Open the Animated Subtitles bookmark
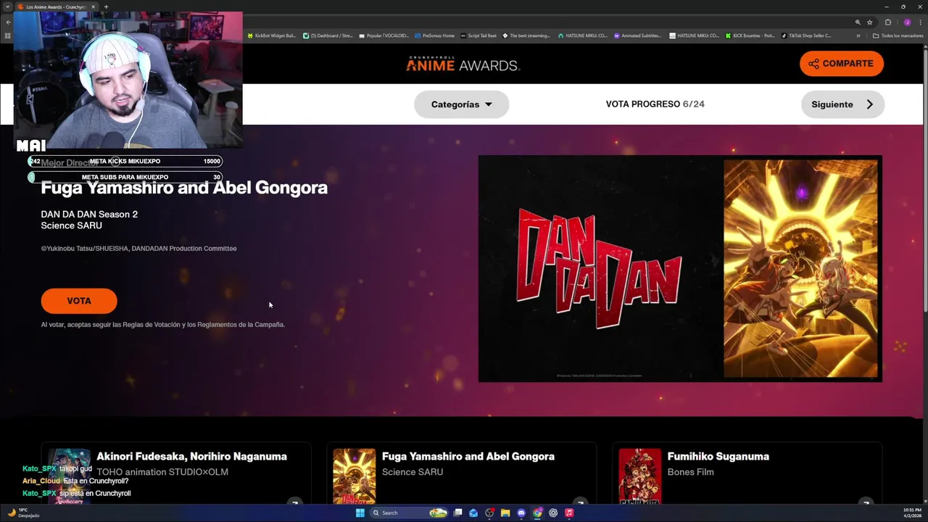This screenshot has height=522, width=928. click(637, 36)
